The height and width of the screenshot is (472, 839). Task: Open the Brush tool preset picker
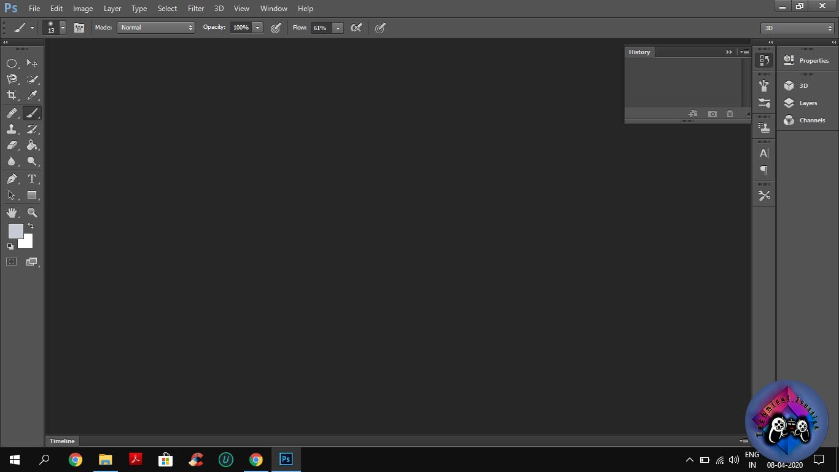point(23,28)
